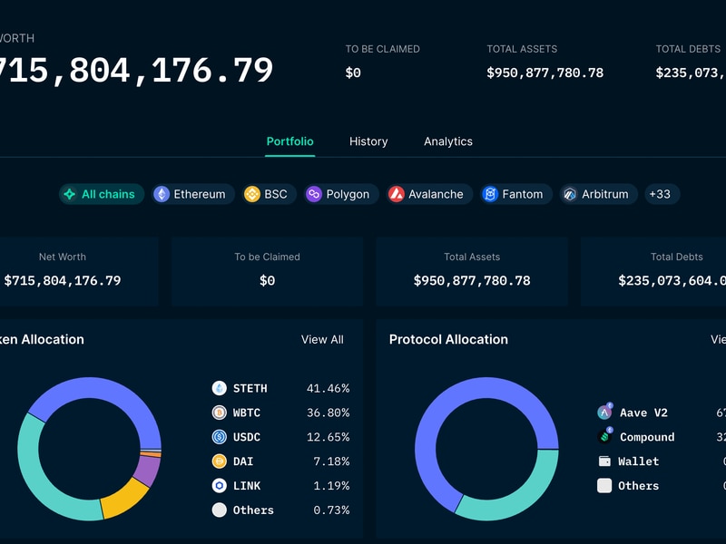Click the STETH token icon
726x544 pixels.
pyautogui.click(x=219, y=388)
